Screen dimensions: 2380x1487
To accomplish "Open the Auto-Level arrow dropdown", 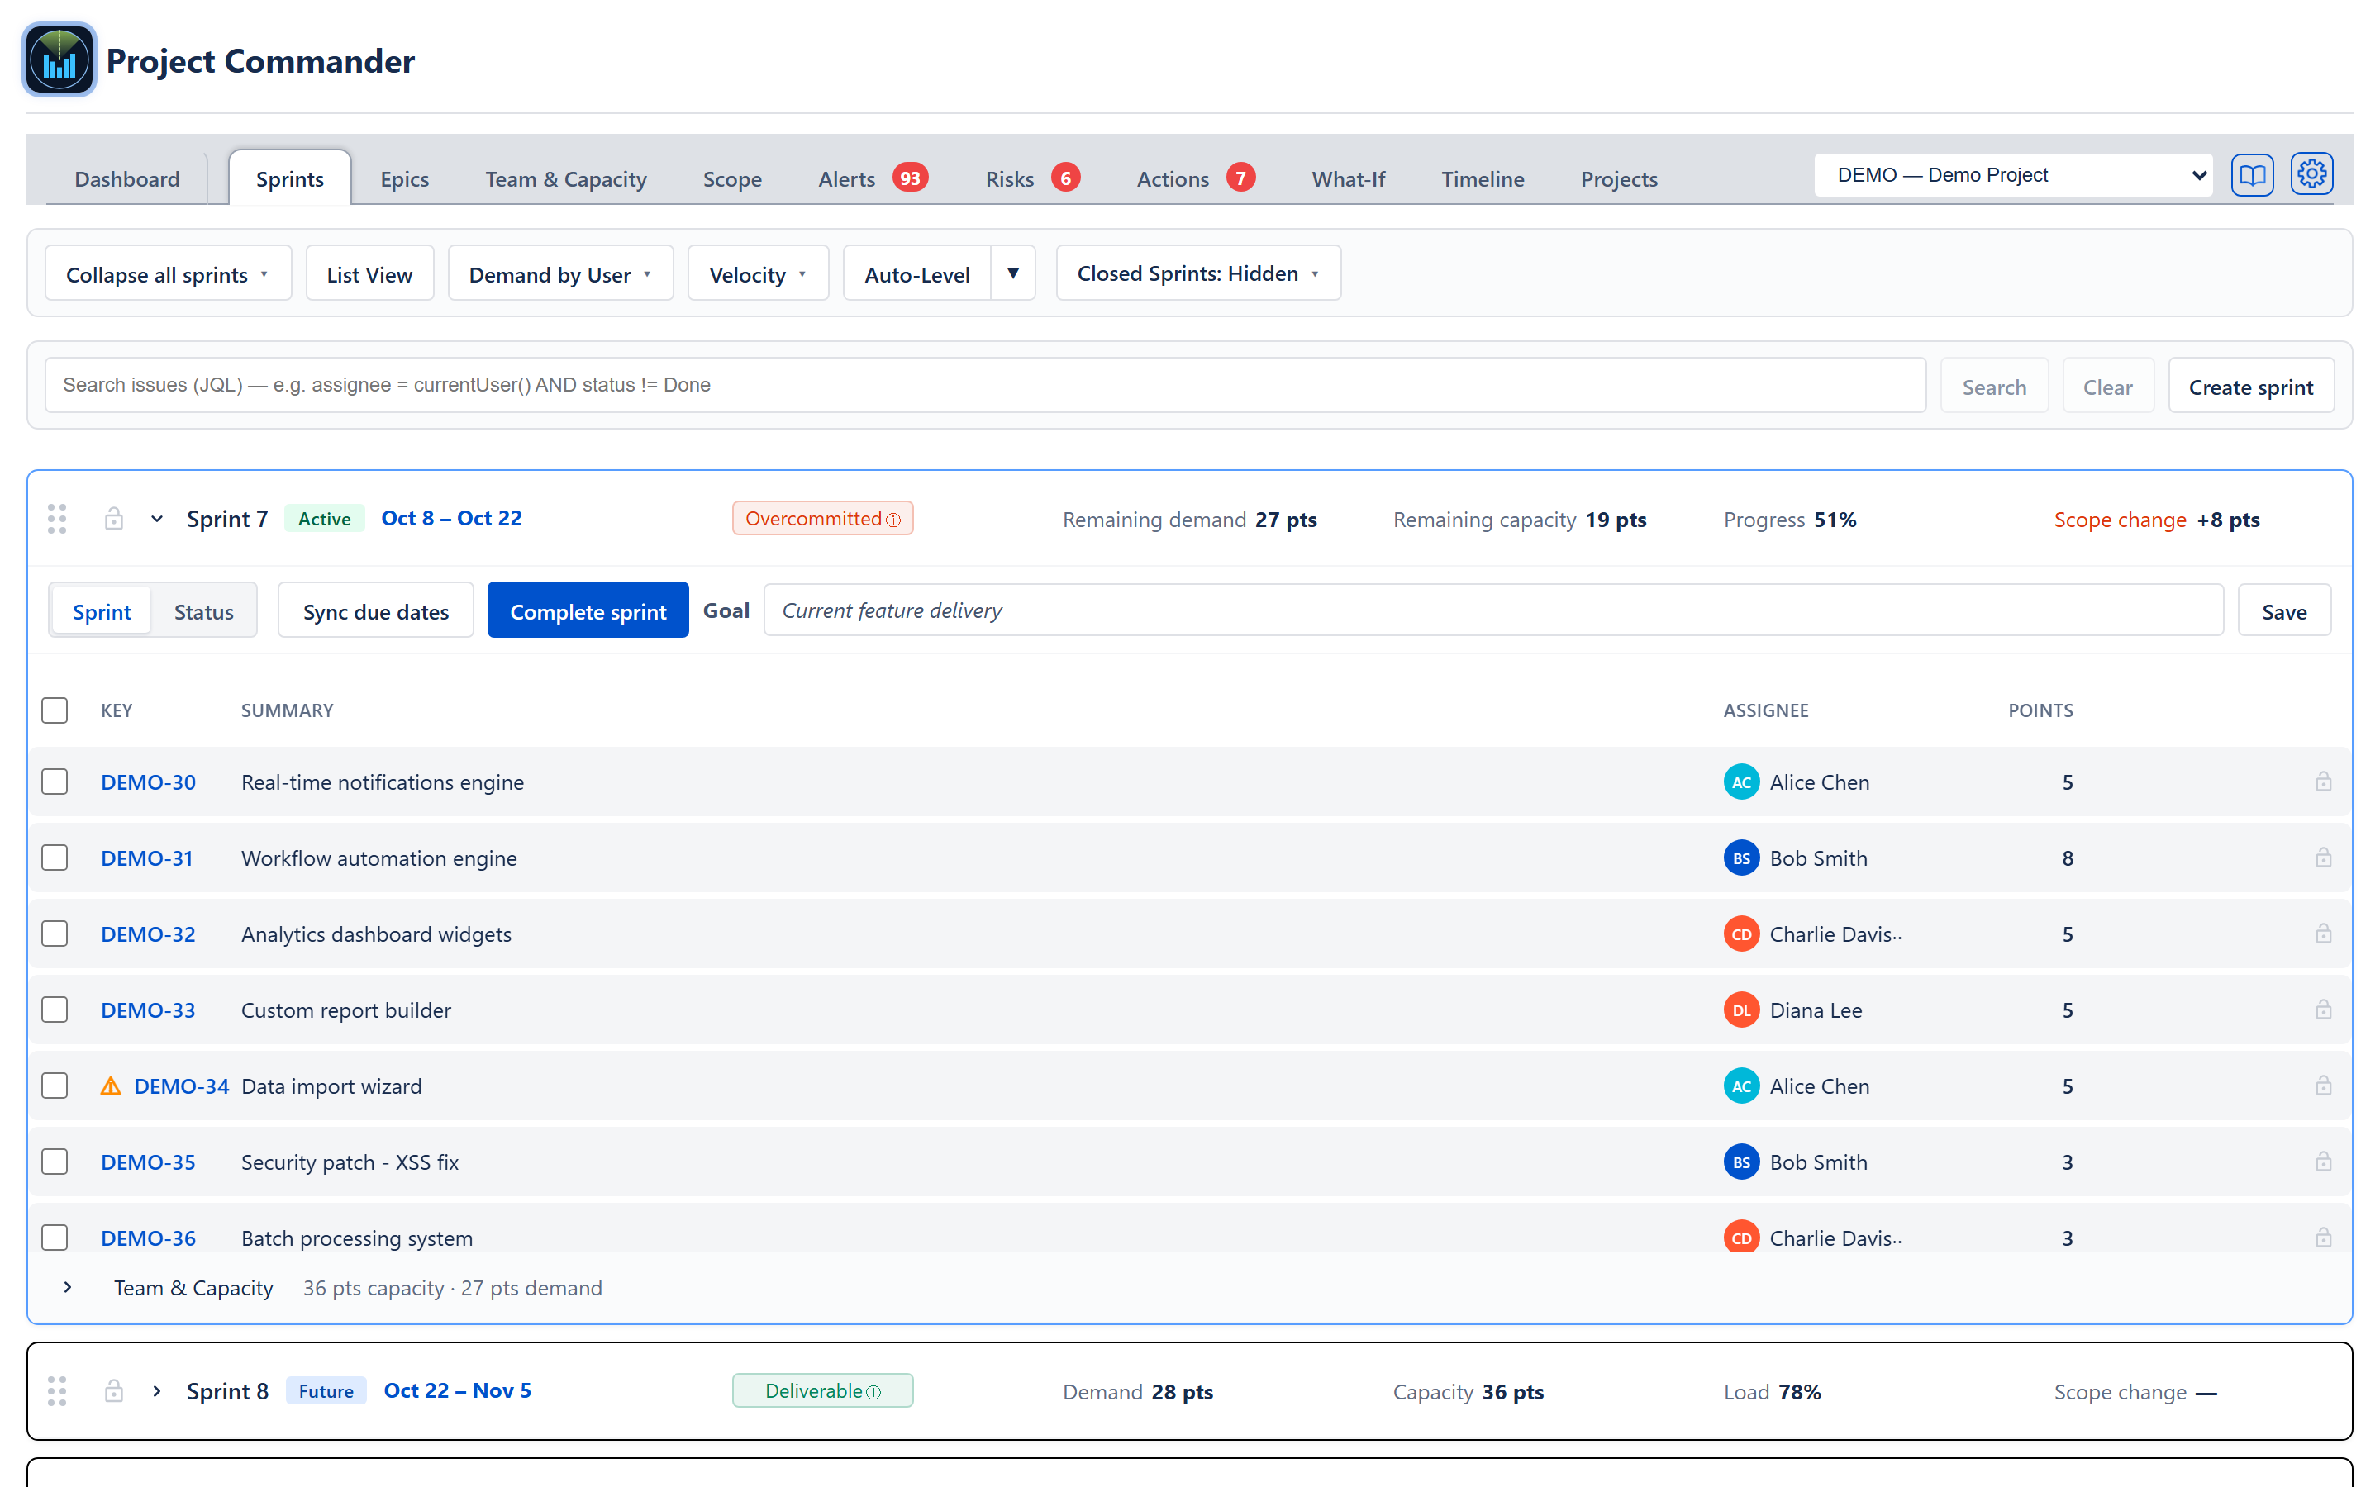I will coord(1013,273).
